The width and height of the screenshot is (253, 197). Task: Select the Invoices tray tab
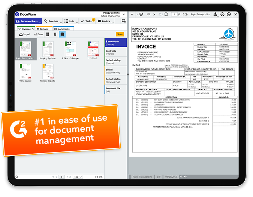[26, 29]
